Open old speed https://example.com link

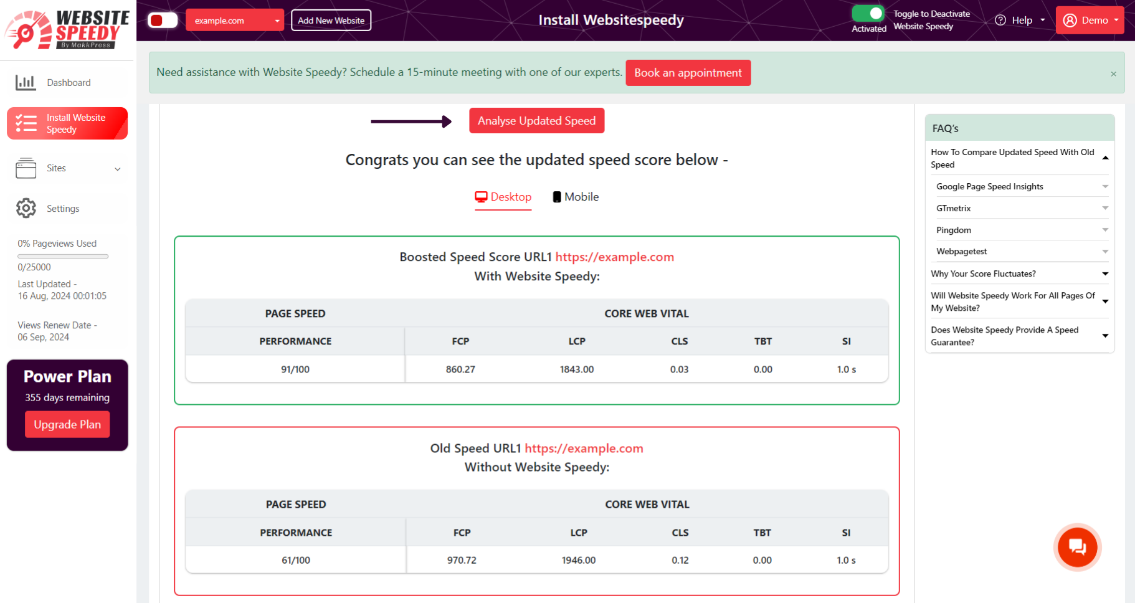(x=584, y=449)
